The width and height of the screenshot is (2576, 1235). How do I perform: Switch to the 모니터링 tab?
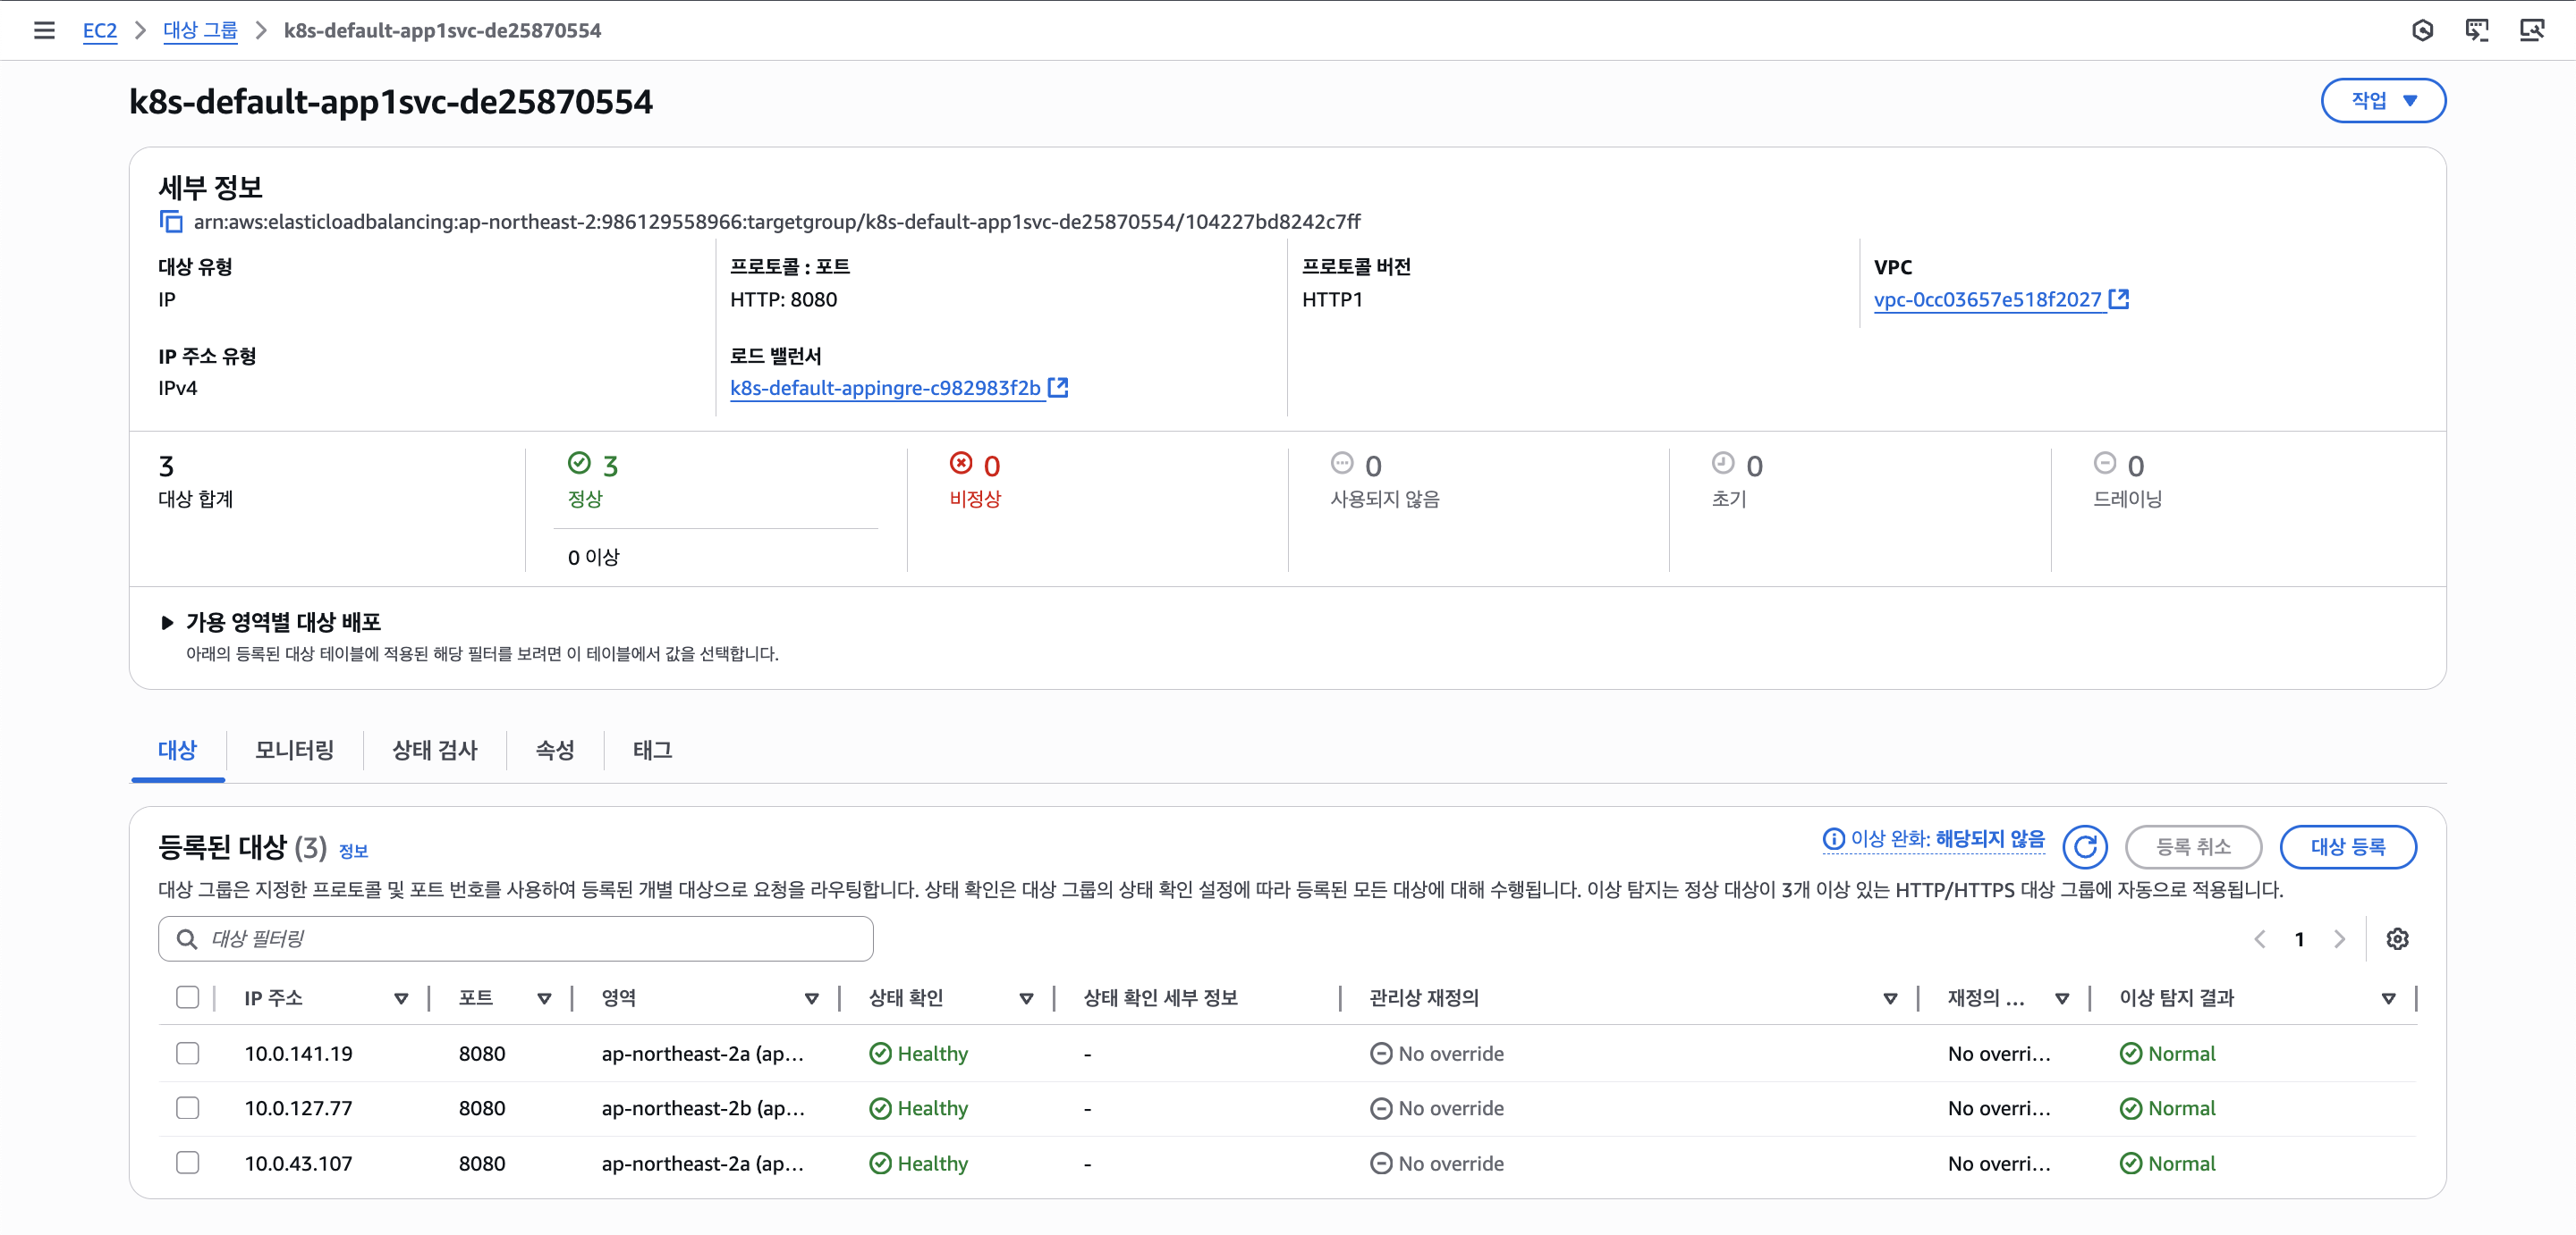coord(294,750)
